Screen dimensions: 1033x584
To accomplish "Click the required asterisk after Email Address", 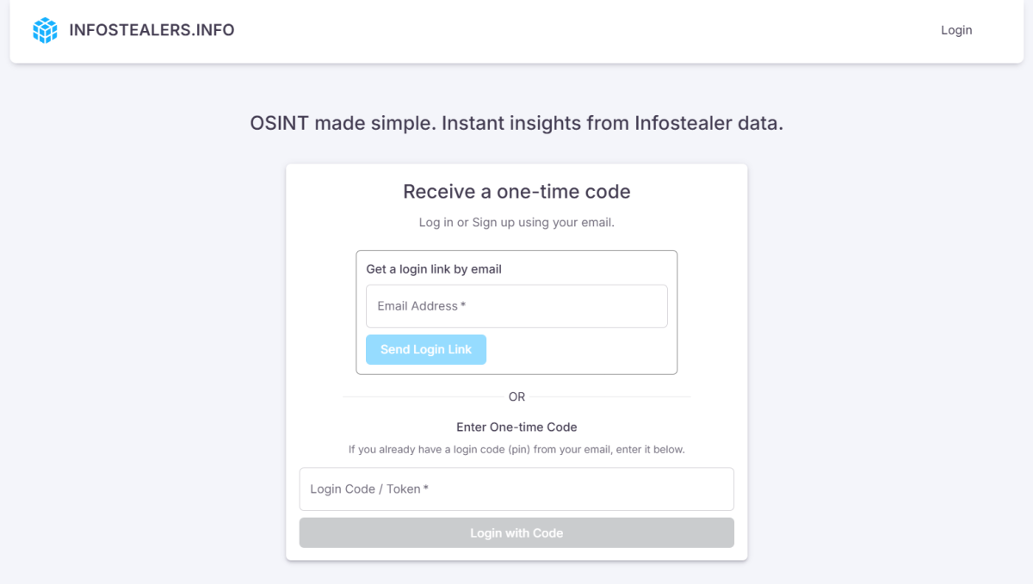I will pyautogui.click(x=463, y=305).
